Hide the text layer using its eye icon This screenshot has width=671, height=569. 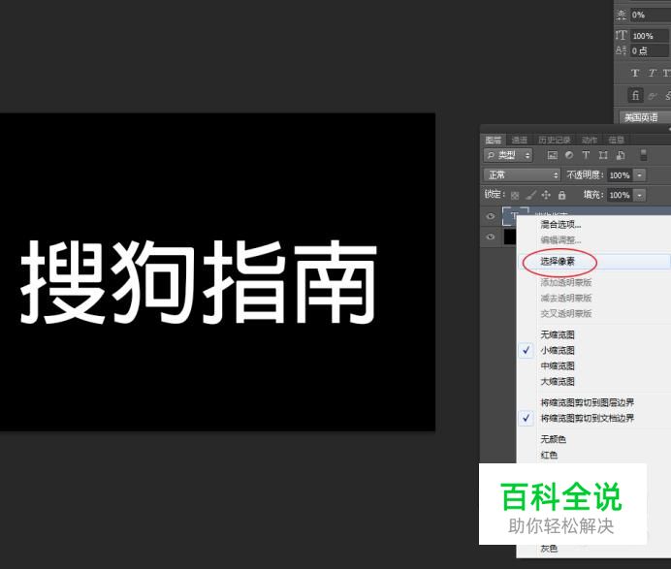(491, 216)
